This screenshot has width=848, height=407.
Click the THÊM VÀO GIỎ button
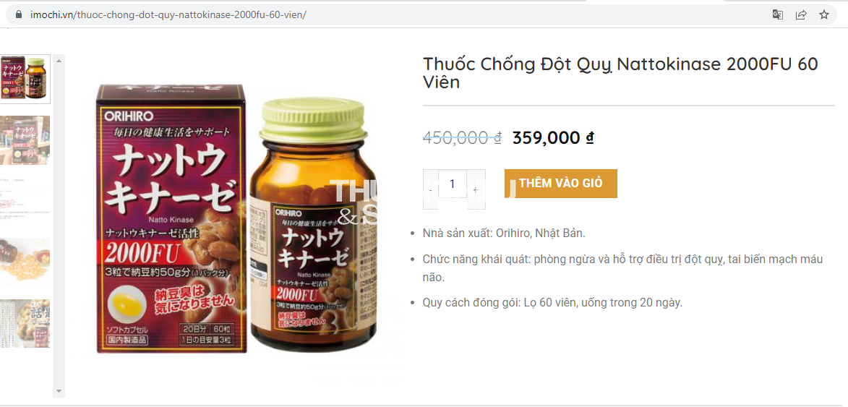click(560, 183)
